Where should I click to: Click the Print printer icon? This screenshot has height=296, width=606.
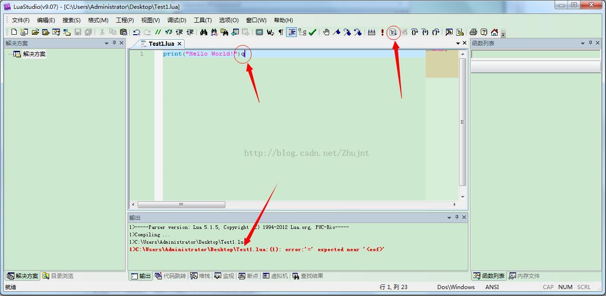coord(473,32)
